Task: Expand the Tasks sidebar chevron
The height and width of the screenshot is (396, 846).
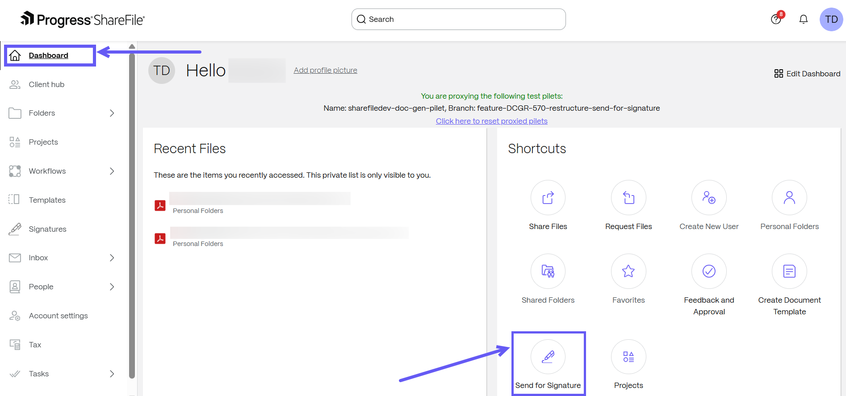Action: (x=112, y=374)
